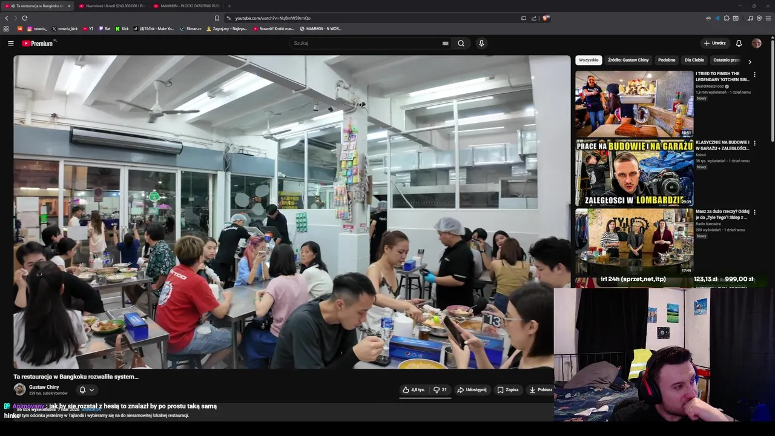This screenshot has height=436, width=775.
Task: Click the 'Zapisz' save button
Action: (508, 390)
